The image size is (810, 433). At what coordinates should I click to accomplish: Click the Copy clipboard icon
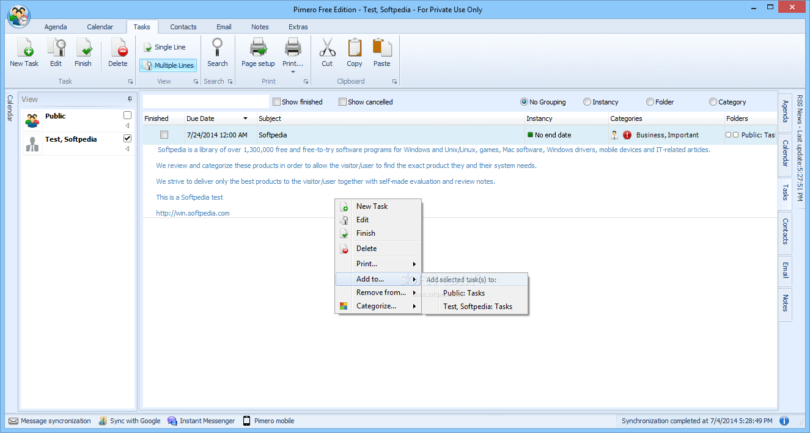pos(355,48)
